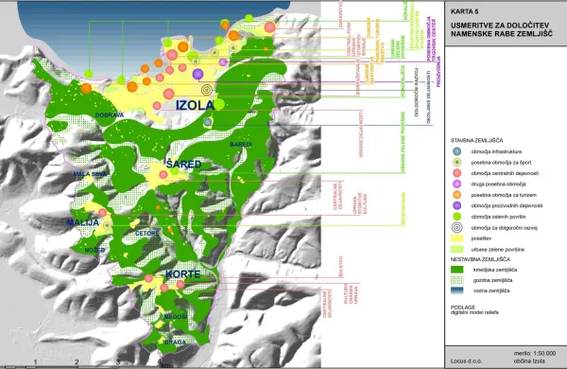
Task: Click the KARTA 5 heading
Action: [x=464, y=11]
